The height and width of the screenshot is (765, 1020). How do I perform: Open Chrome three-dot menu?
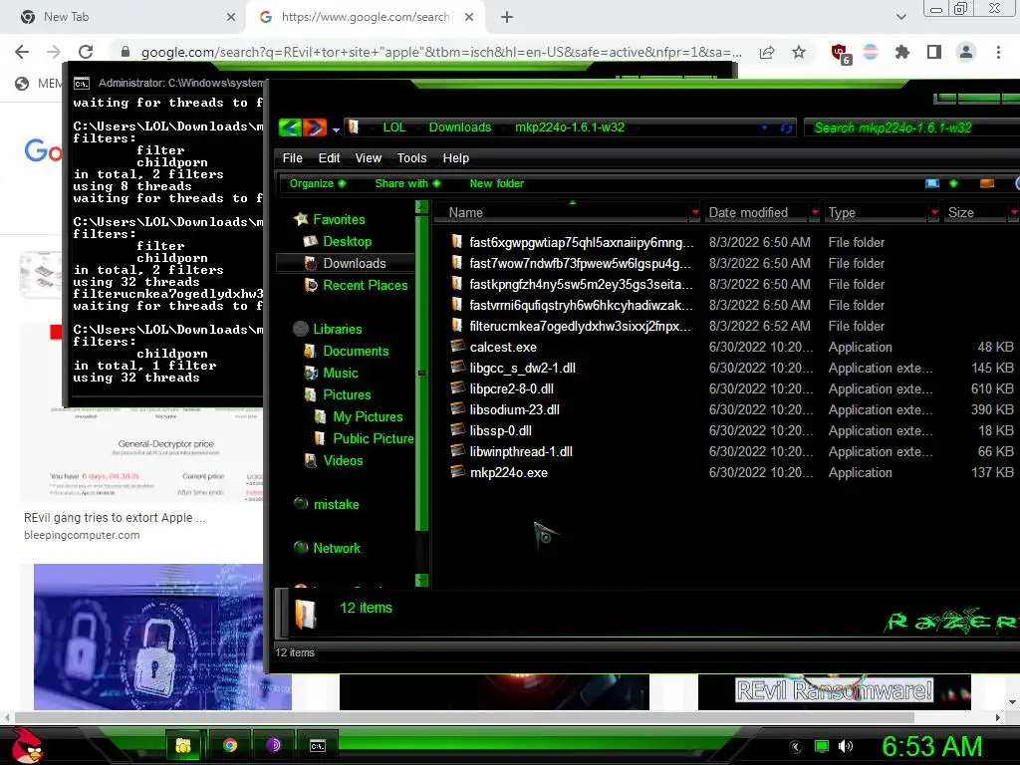[998, 52]
